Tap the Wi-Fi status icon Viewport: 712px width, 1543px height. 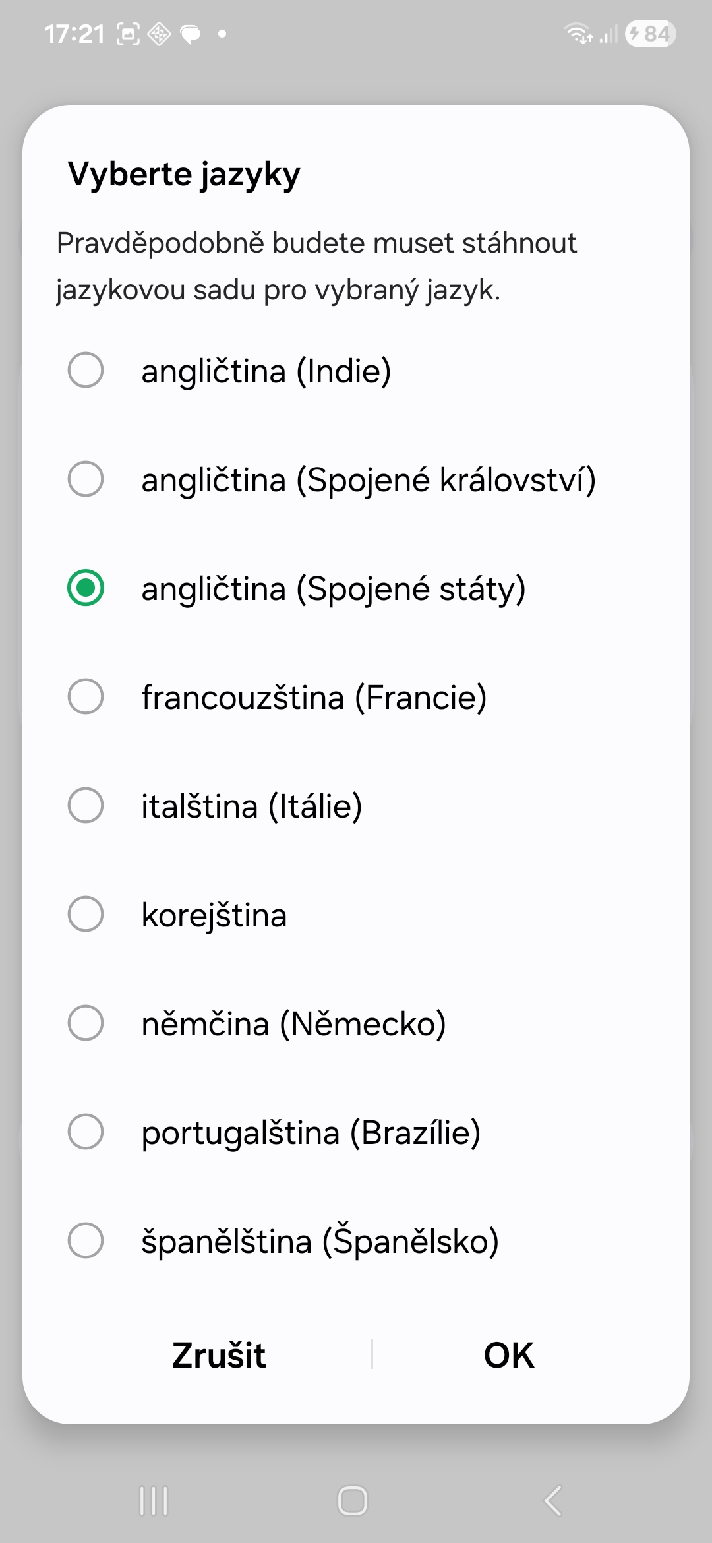point(579,33)
